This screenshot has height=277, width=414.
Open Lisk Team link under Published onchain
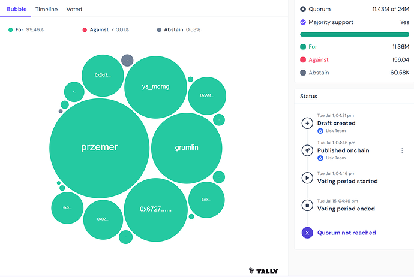(x=335, y=158)
